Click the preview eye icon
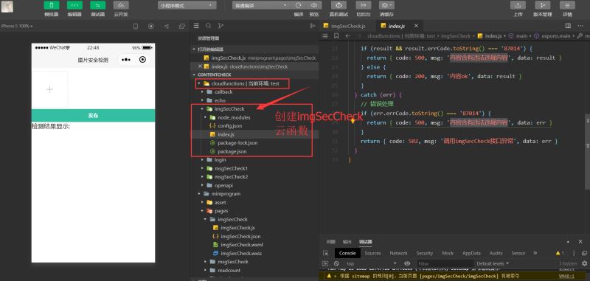 (x=314, y=5)
